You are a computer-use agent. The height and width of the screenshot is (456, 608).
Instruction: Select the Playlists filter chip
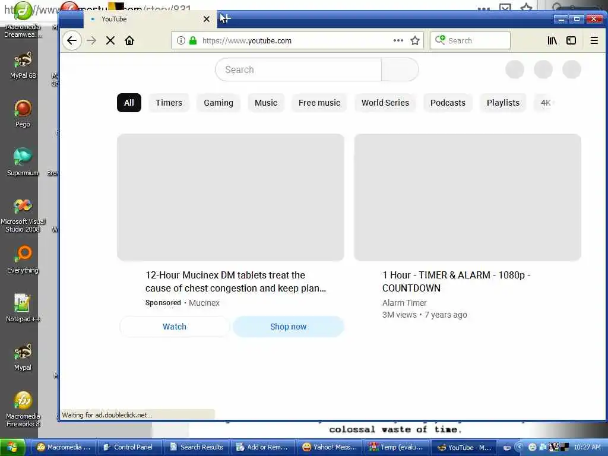(503, 103)
